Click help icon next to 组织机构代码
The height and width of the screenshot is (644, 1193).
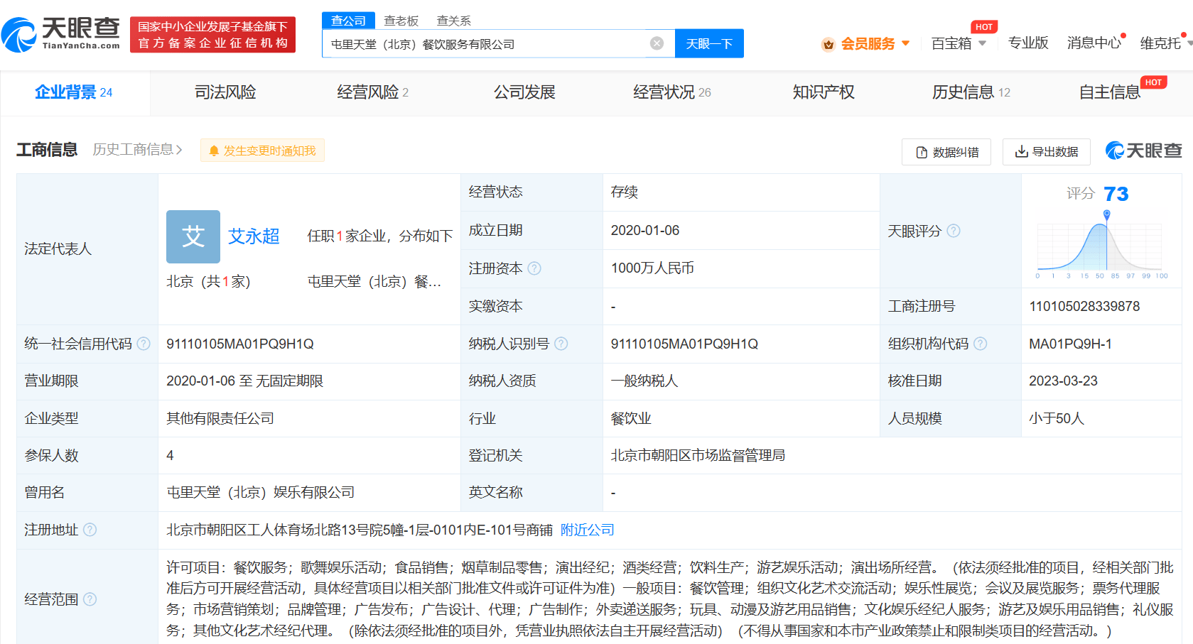(980, 344)
